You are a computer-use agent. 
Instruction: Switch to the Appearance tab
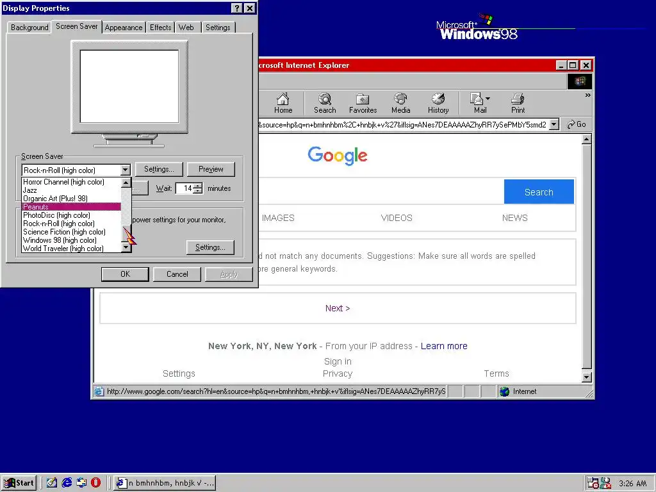point(124,27)
